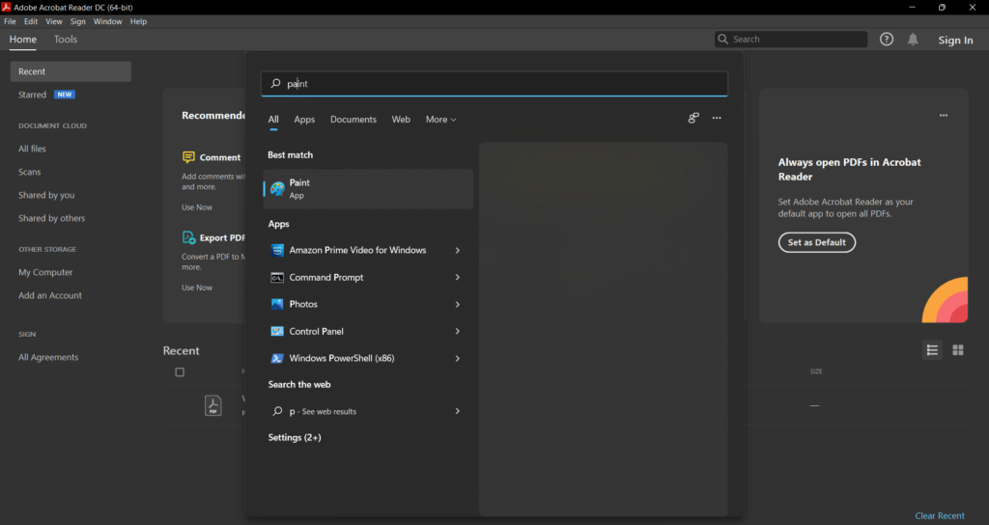Click the Set as Default button
The height and width of the screenshot is (525, 989).
(x=817, y=242)
